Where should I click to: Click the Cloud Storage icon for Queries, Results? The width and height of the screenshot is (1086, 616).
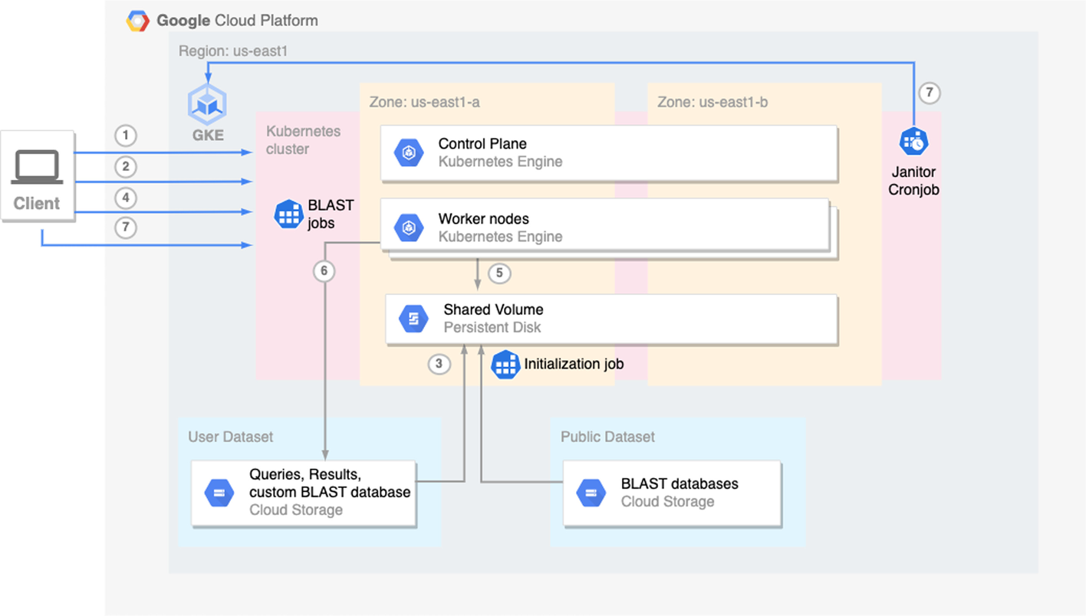point(219,493)
